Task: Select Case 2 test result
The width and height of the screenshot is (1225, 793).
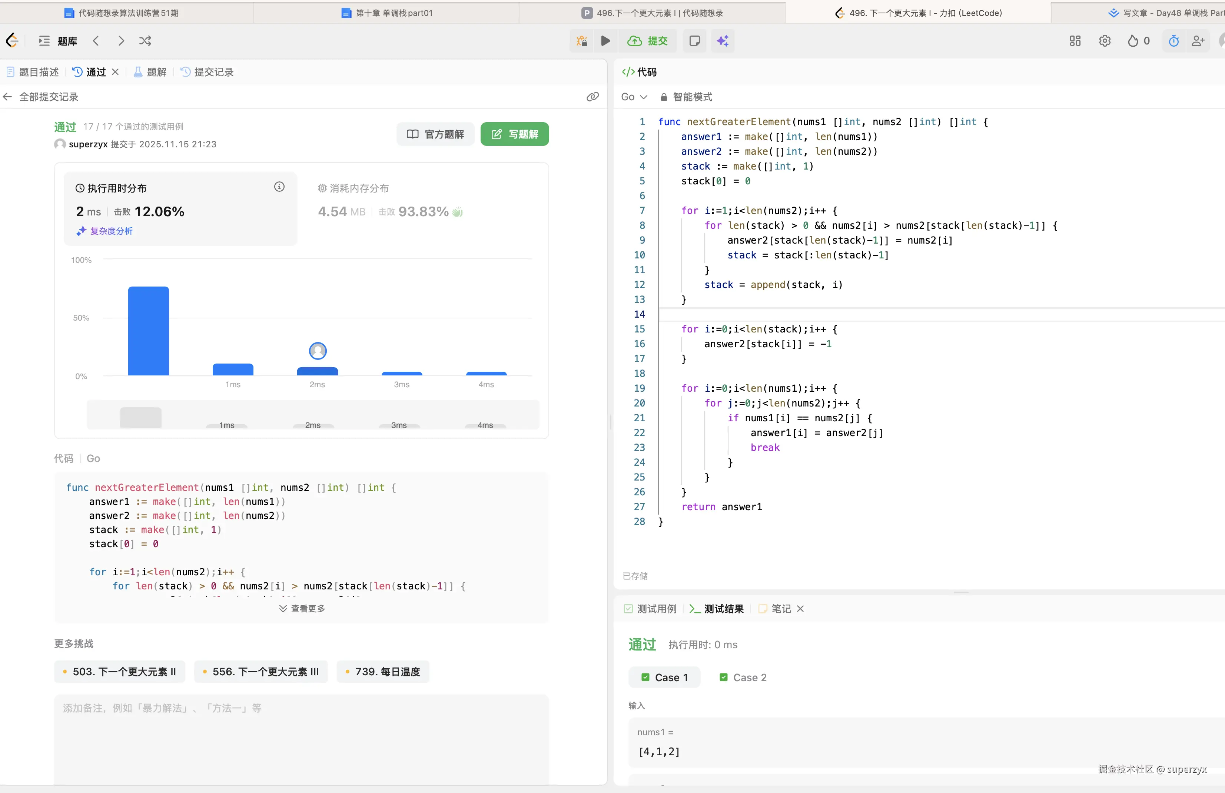Action: (x=743, y=677)
